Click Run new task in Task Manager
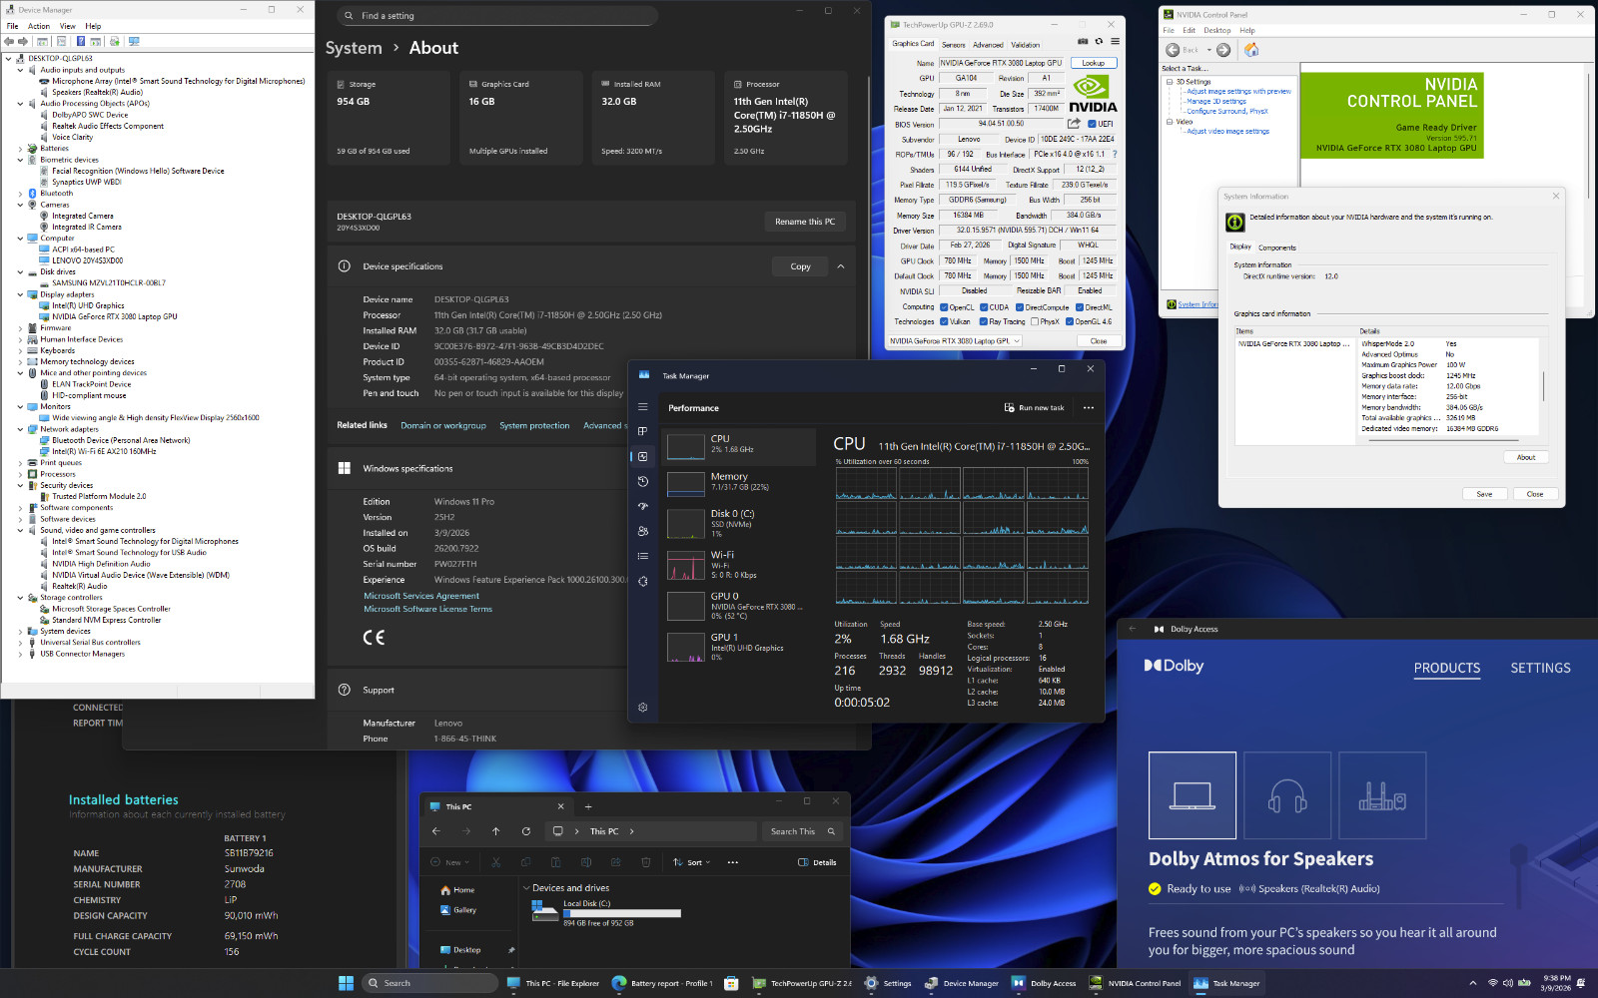 (1035, 407)
